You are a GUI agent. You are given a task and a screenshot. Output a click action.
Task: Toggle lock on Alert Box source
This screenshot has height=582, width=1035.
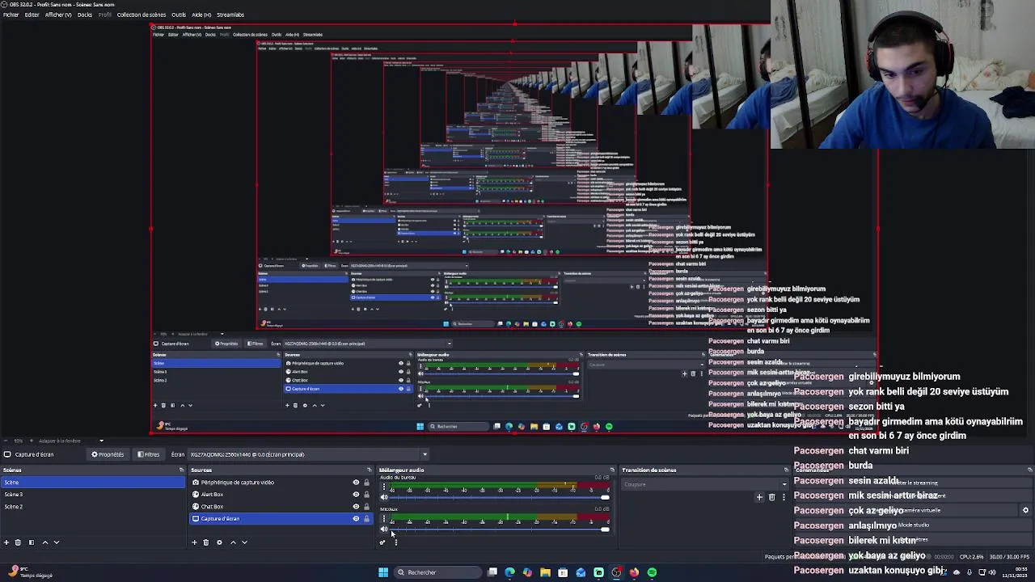[366, 495]
